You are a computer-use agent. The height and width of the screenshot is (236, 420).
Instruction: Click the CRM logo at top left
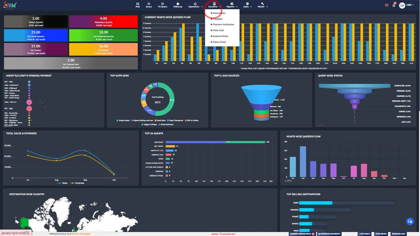point(10,5)
